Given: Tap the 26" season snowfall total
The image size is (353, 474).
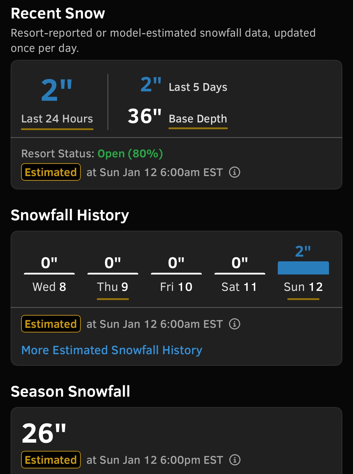Looking at the screenshot, I should tap(44, 433).
